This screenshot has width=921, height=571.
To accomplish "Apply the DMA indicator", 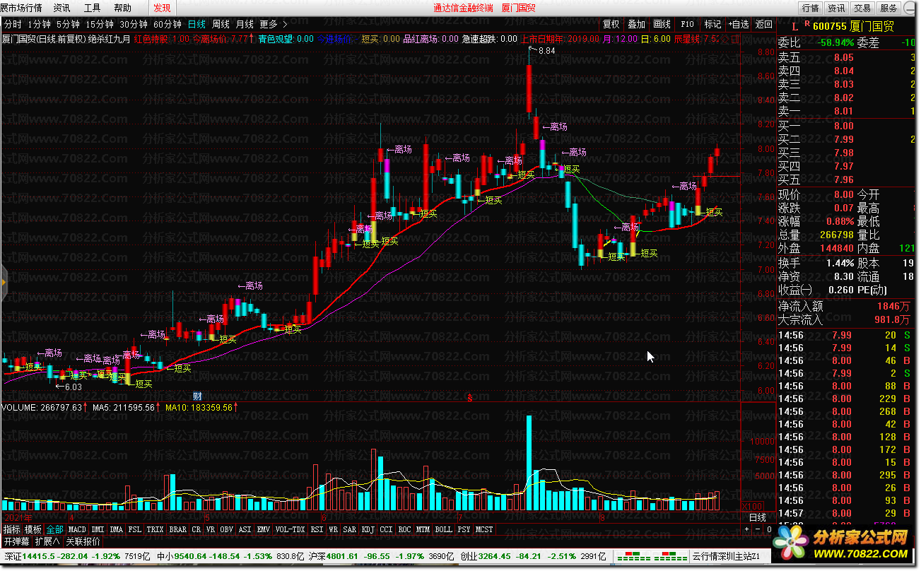I will pyautogui.click(x=116, y=529).
